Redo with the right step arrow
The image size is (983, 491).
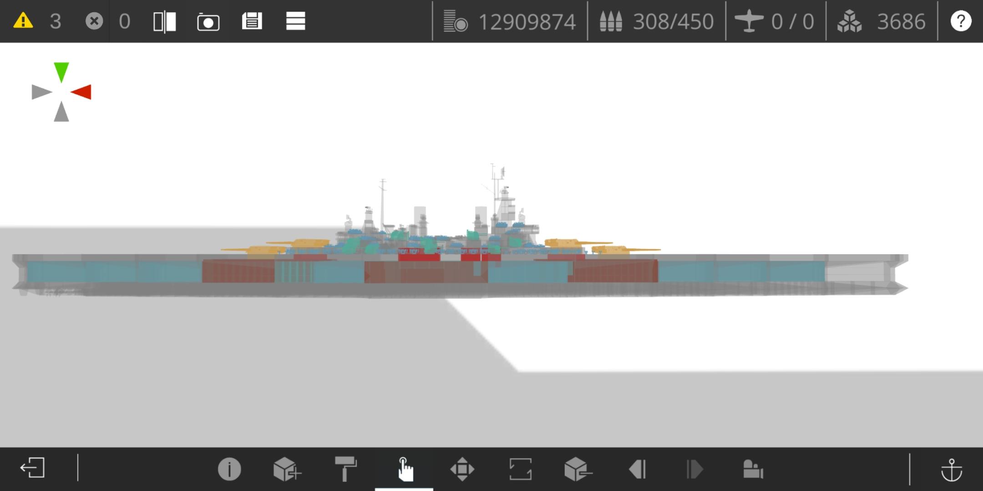pyautogui.click(x=694, y=469)
